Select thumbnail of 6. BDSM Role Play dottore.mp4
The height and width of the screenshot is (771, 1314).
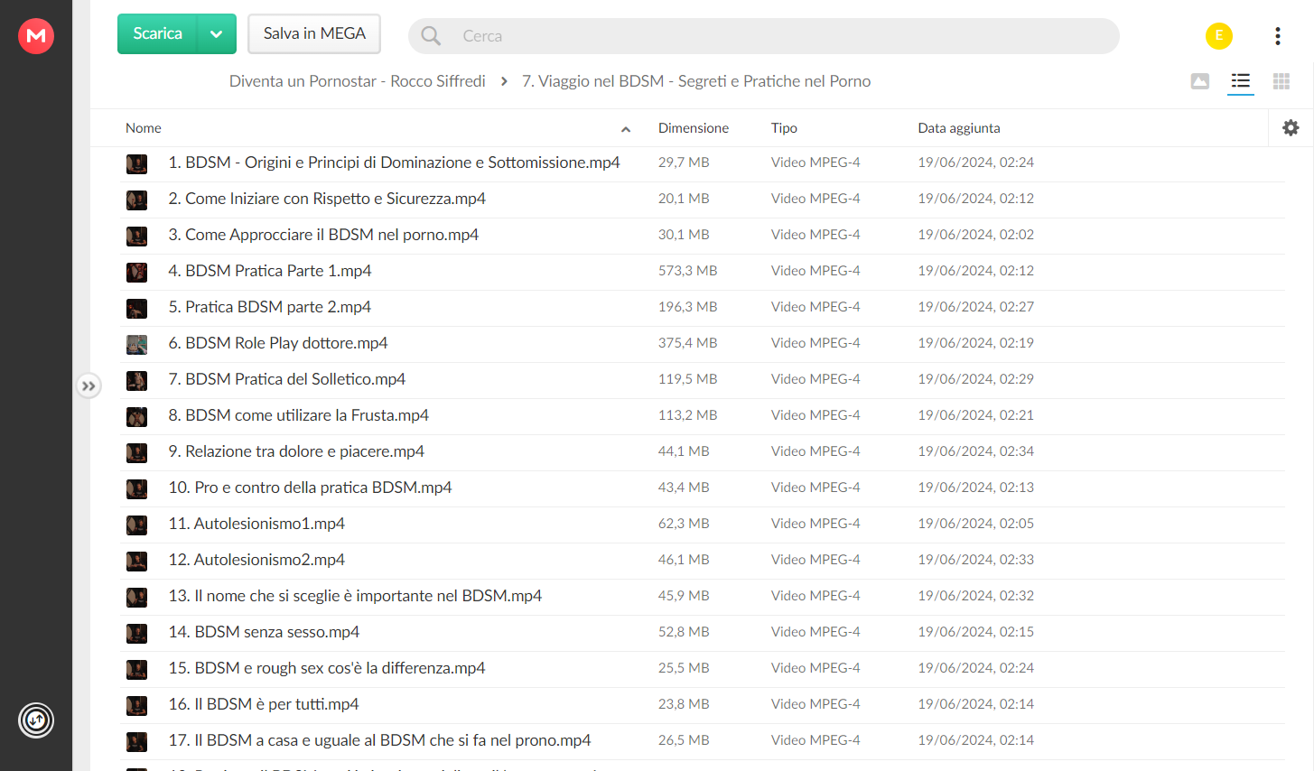[x=136, y=344]
